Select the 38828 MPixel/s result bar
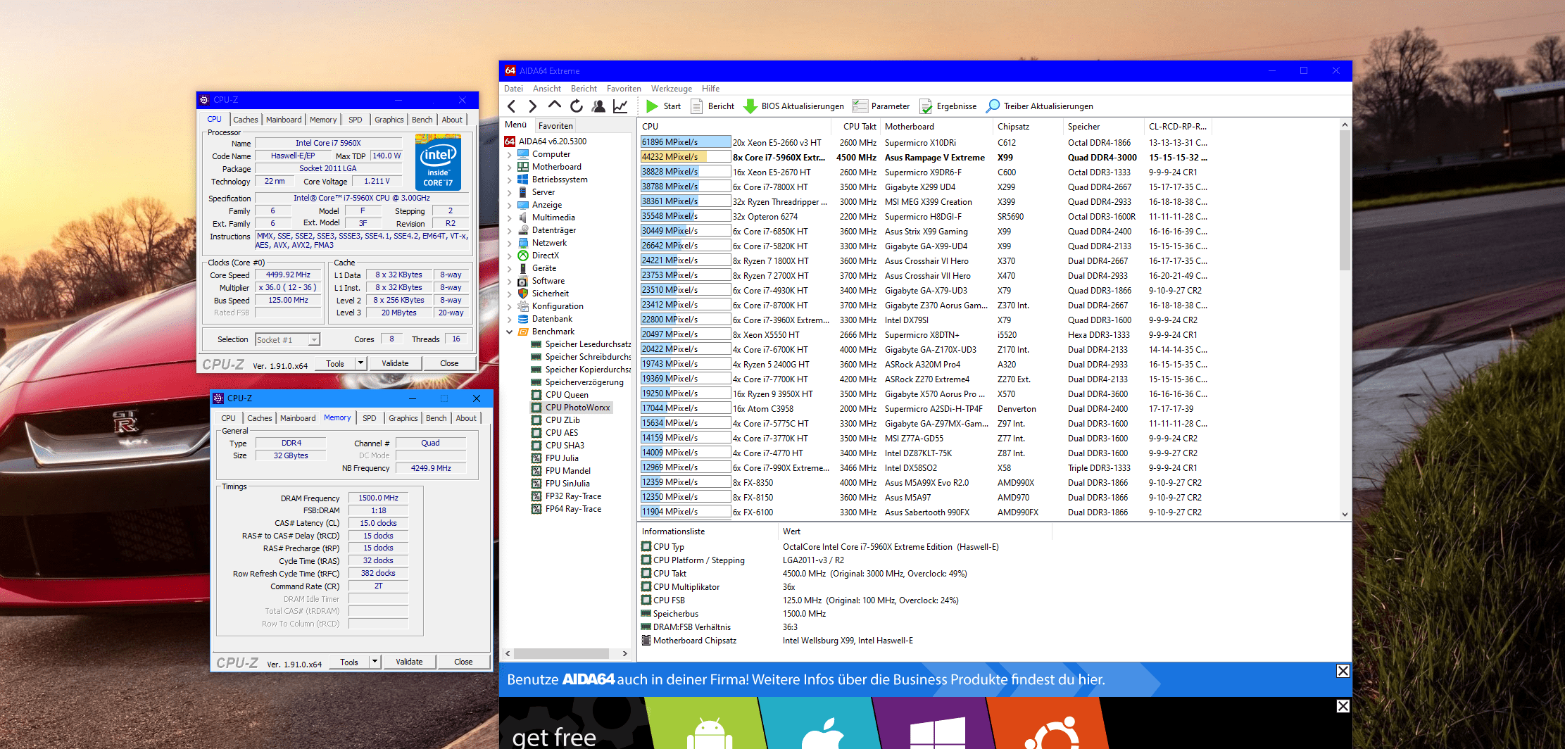Screen dimensions: 1565x749 pyautogui.click(x=685, y=172)
